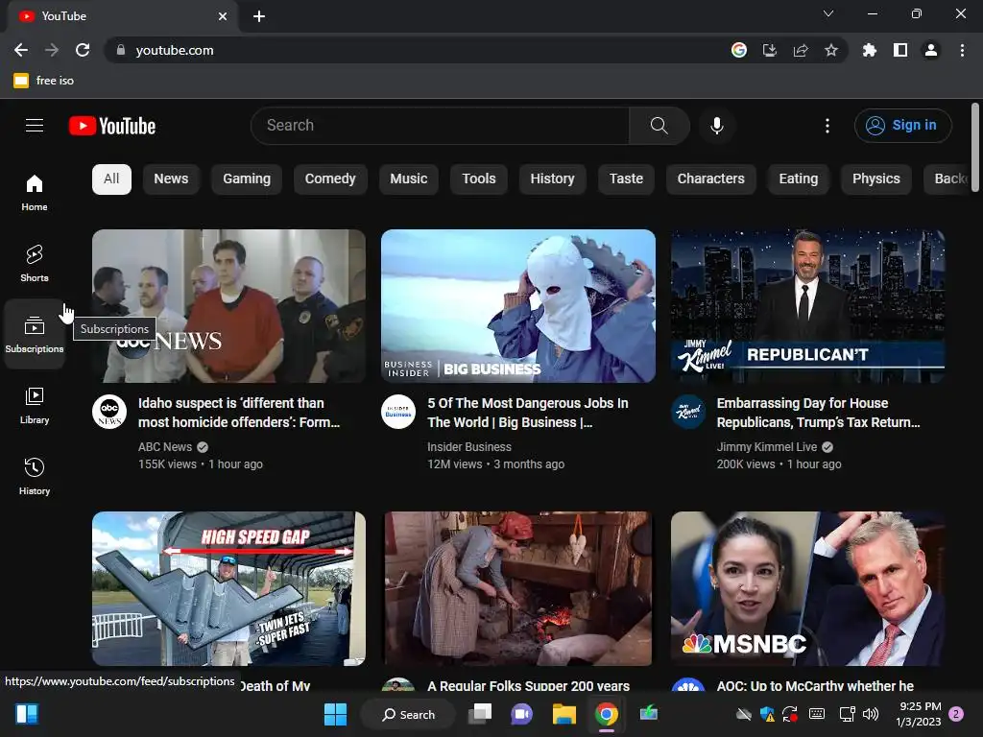Click the Jimmy Kimmel Live channel avatar
The width and height of the screenshot is (983, 737).
687,412
